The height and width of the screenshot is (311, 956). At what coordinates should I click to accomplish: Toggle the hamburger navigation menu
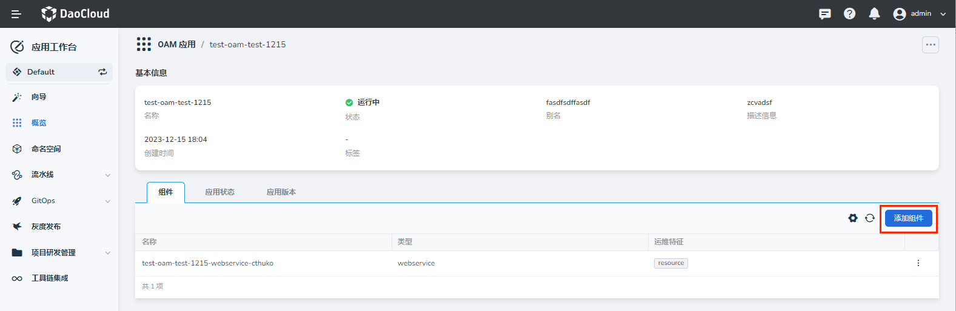(x=16, y=14)
